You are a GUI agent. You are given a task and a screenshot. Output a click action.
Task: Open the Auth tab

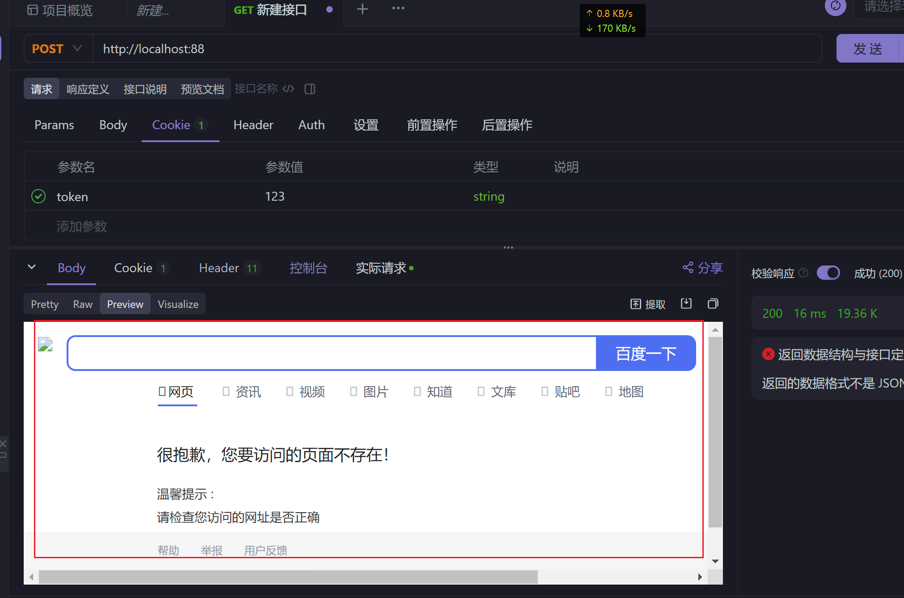(x=312, y=125)
